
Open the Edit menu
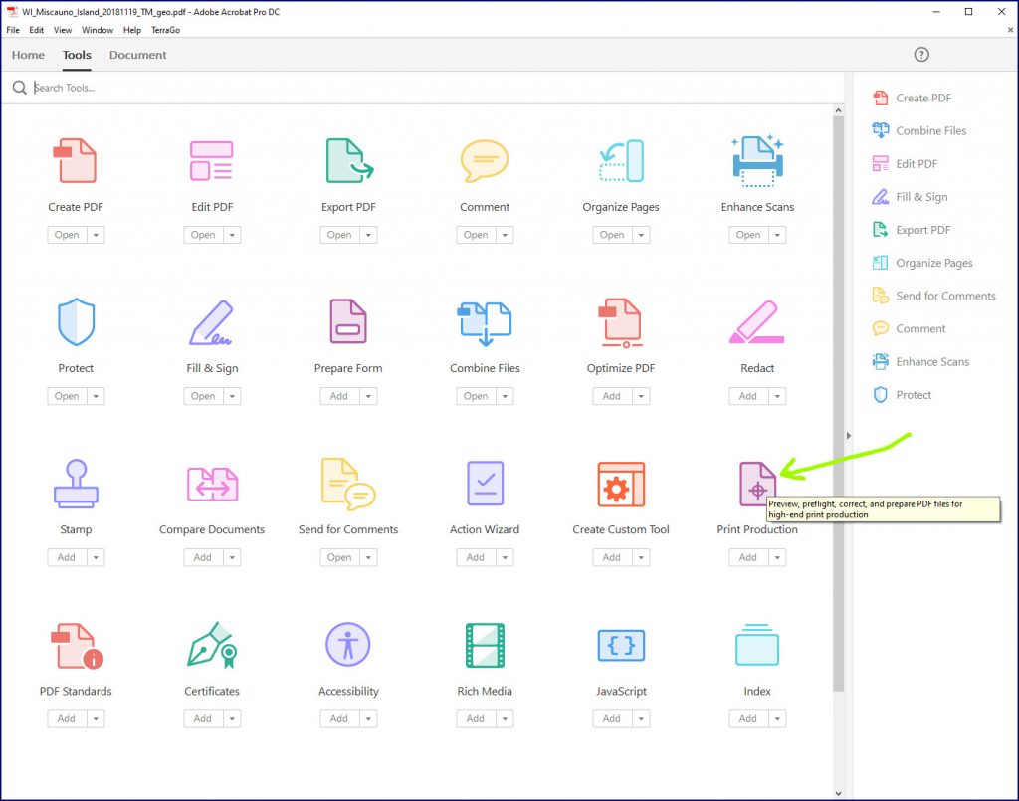[x=37, y=30]
